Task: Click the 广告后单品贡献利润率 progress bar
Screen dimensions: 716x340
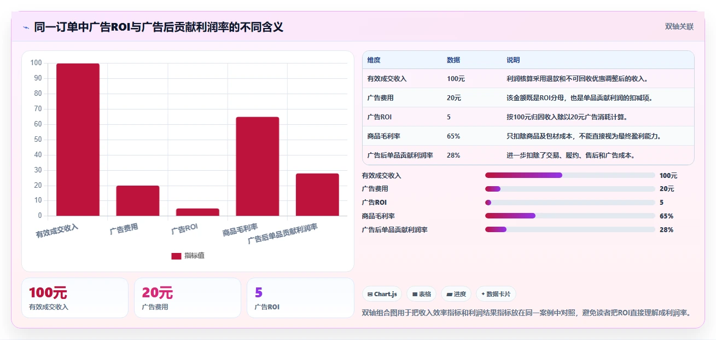Action: click(570, 229)
